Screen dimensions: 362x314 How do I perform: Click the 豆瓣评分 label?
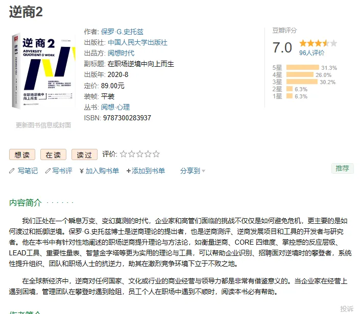(x=284, y=31)
